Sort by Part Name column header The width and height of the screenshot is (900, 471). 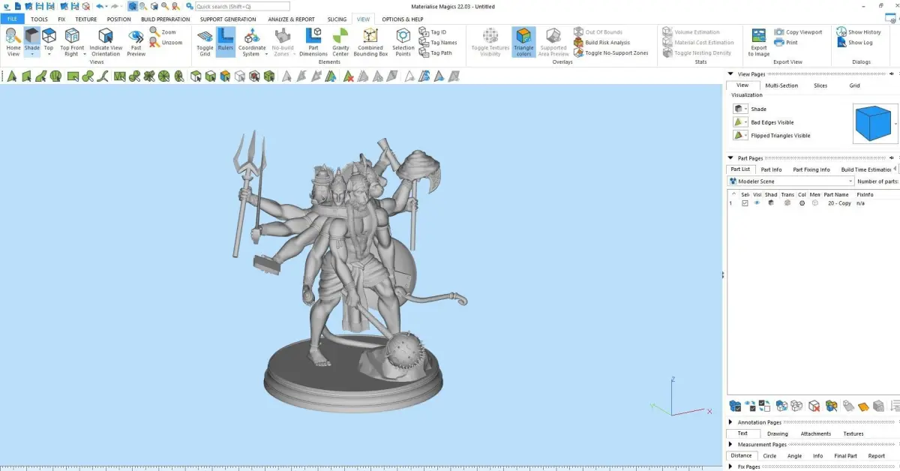[x=835, y=194]
